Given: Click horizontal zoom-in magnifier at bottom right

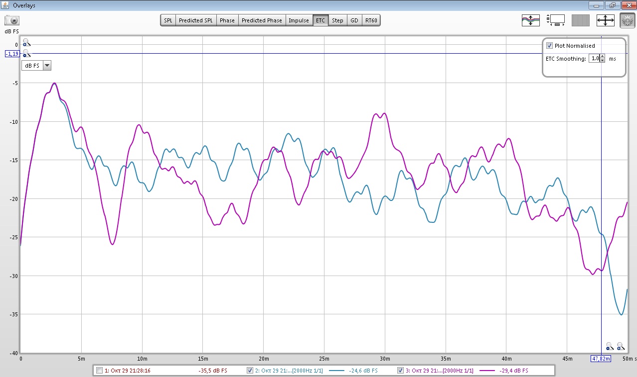Looking at the screenshot, I should click(x=621, y=346).
